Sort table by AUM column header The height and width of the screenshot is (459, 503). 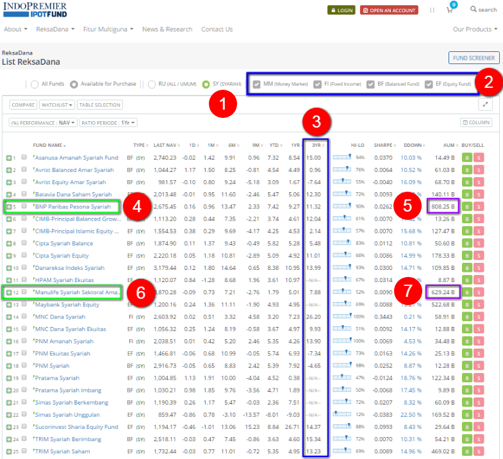click(439, 145)
